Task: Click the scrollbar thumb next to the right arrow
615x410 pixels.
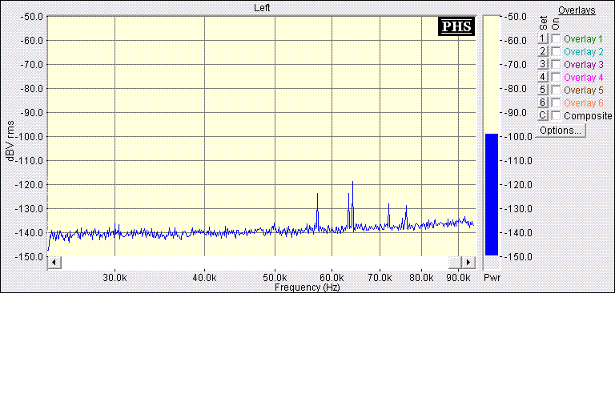Action: point(455,262)
